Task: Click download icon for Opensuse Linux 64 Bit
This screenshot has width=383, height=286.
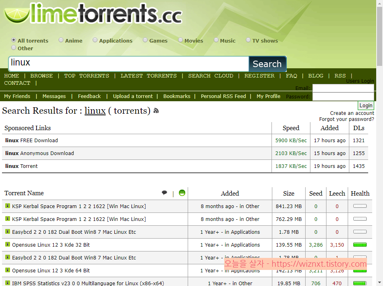Action: [x=8, y=270]
